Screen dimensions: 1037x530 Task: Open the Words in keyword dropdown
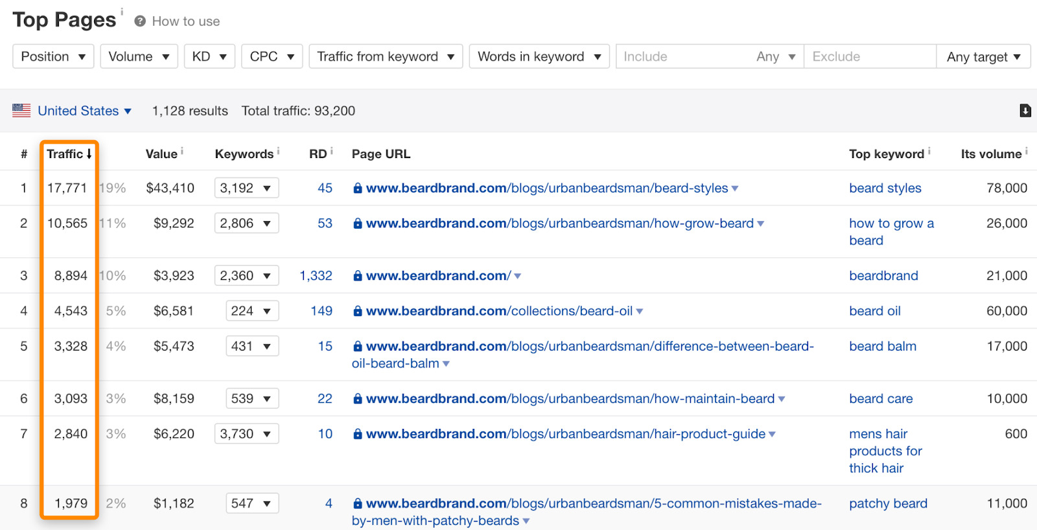point(539,56)
